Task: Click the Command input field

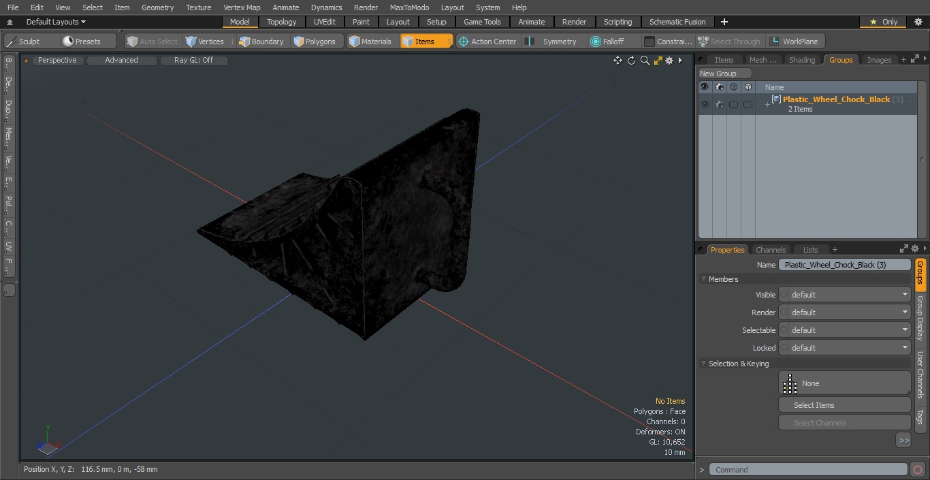Action: coord(807,470)
